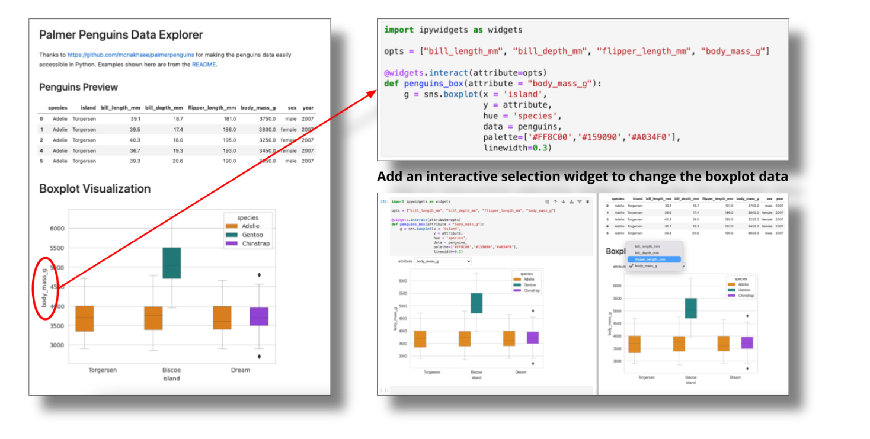Screen dimensions: 870x439
Task: Click the Chinstrap purple legend swatch in large plot
Action: point(231,243)
